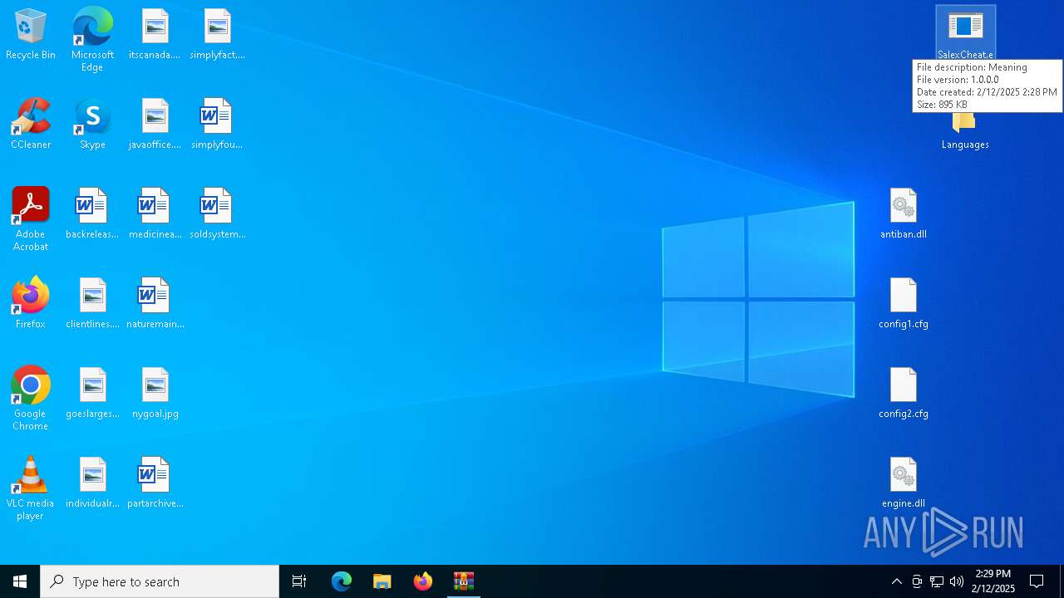1064x598 pixels.
Task: Select the CCleaner desktop shortcut
Action: 31,125
